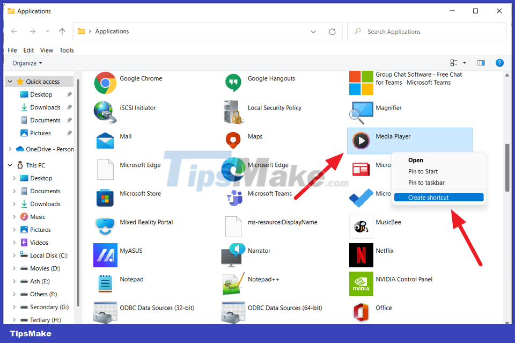This screenshot has width=515, height=343.
Task: Collapse the Quick access section
Action: pos(9,81)
